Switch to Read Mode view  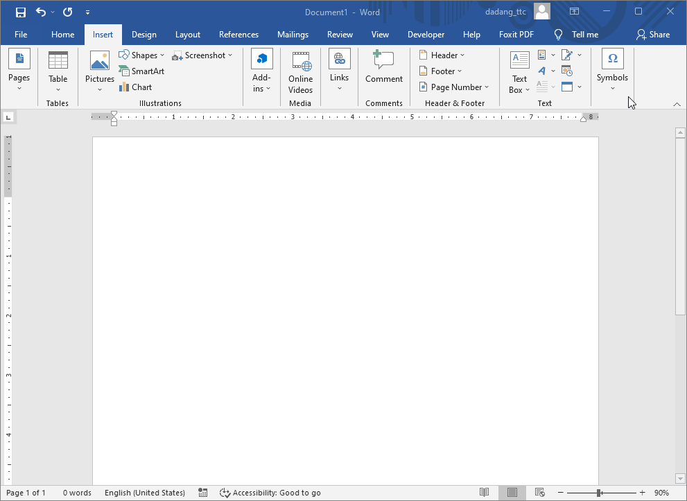(484, 493)
